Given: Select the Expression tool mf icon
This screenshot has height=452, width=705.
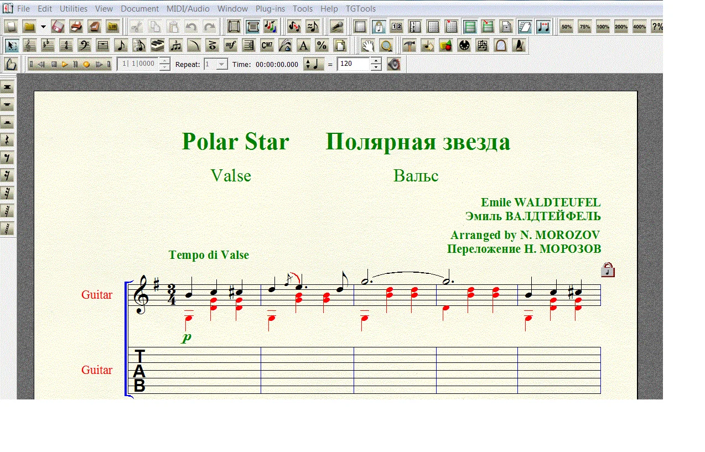Looking at the screenshot, I should 230,45.
